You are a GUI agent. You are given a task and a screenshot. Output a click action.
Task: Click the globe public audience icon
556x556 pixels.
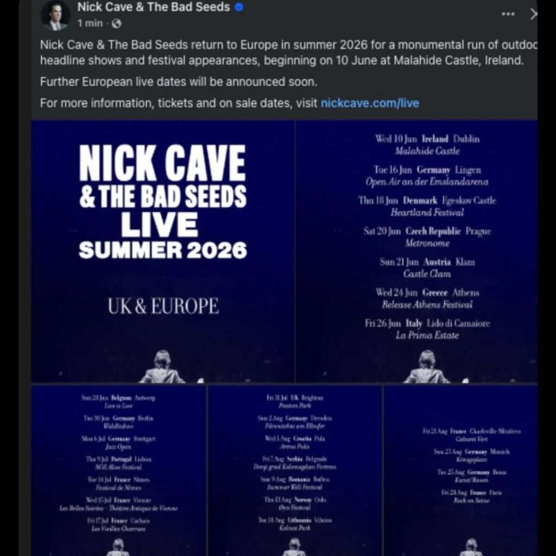116,24
